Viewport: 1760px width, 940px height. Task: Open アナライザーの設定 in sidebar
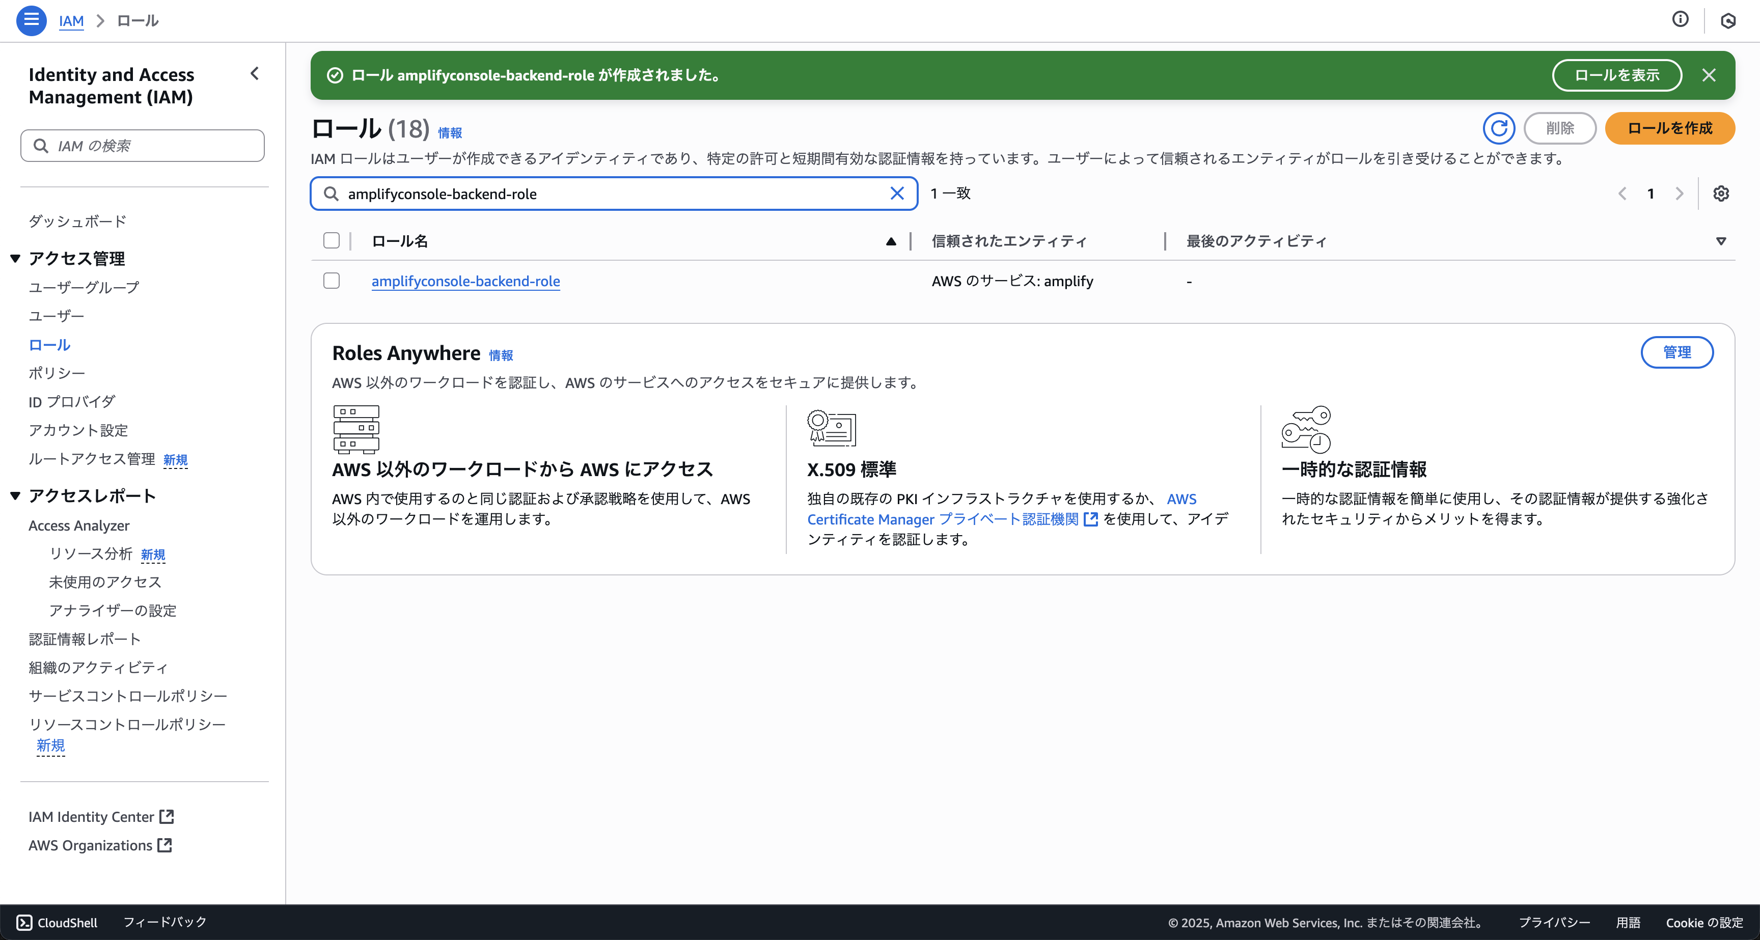click(x=113, y=610)
